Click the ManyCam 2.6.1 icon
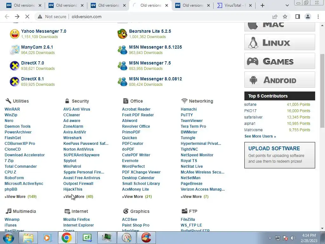This screenshot has width=325, height=244. coord(15,50)
